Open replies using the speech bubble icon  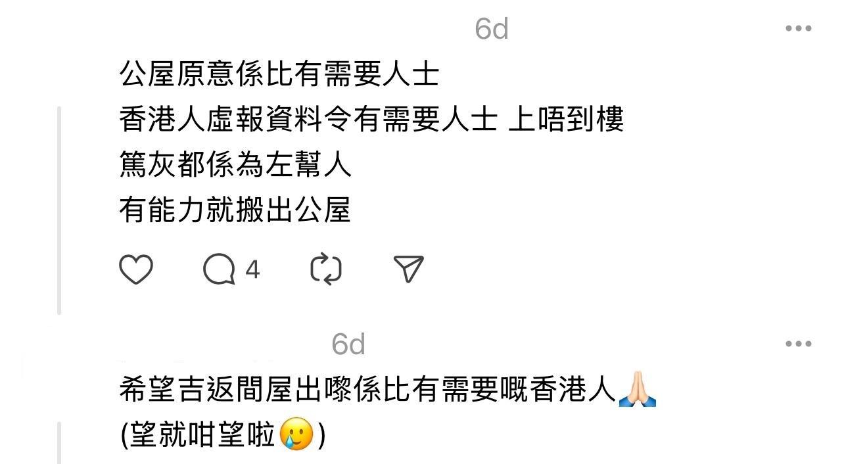pyautogui.click(x=219, y=269)
